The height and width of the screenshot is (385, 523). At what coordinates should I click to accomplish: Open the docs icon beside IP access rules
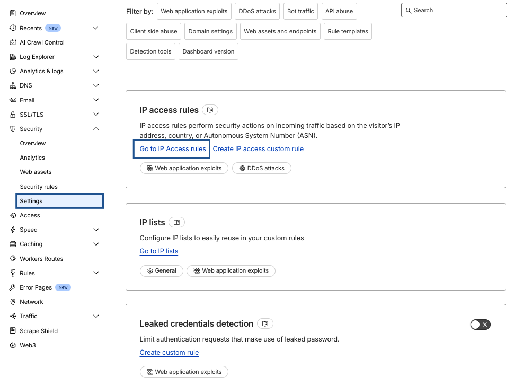210,110
